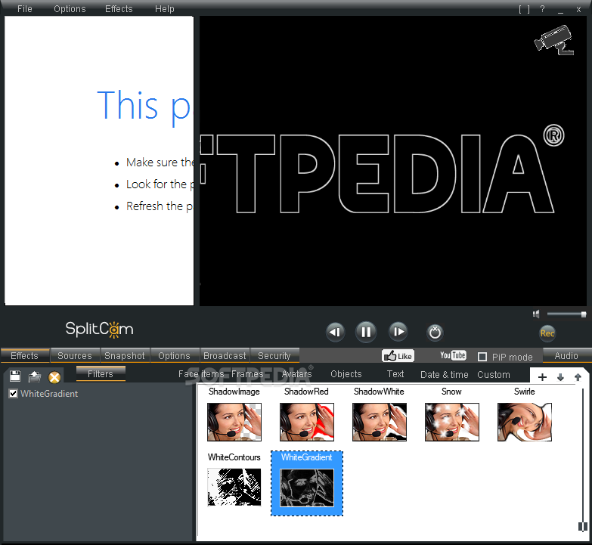The width and height of the screenshot is (592, 545).
Task: Click the save effects floppy disk icon
Action: point(15,376)
